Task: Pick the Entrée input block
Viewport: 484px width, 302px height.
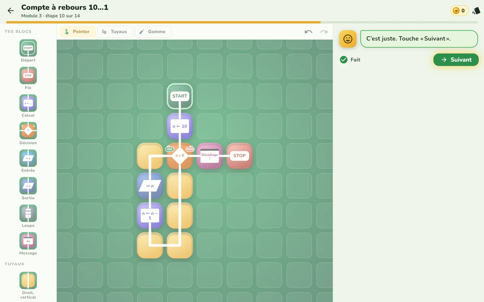Action: 28,158
